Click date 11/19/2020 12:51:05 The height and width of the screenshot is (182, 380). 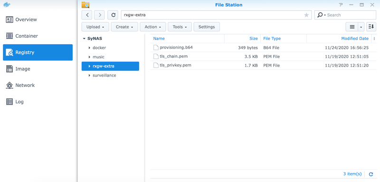[x=347, y=57]
